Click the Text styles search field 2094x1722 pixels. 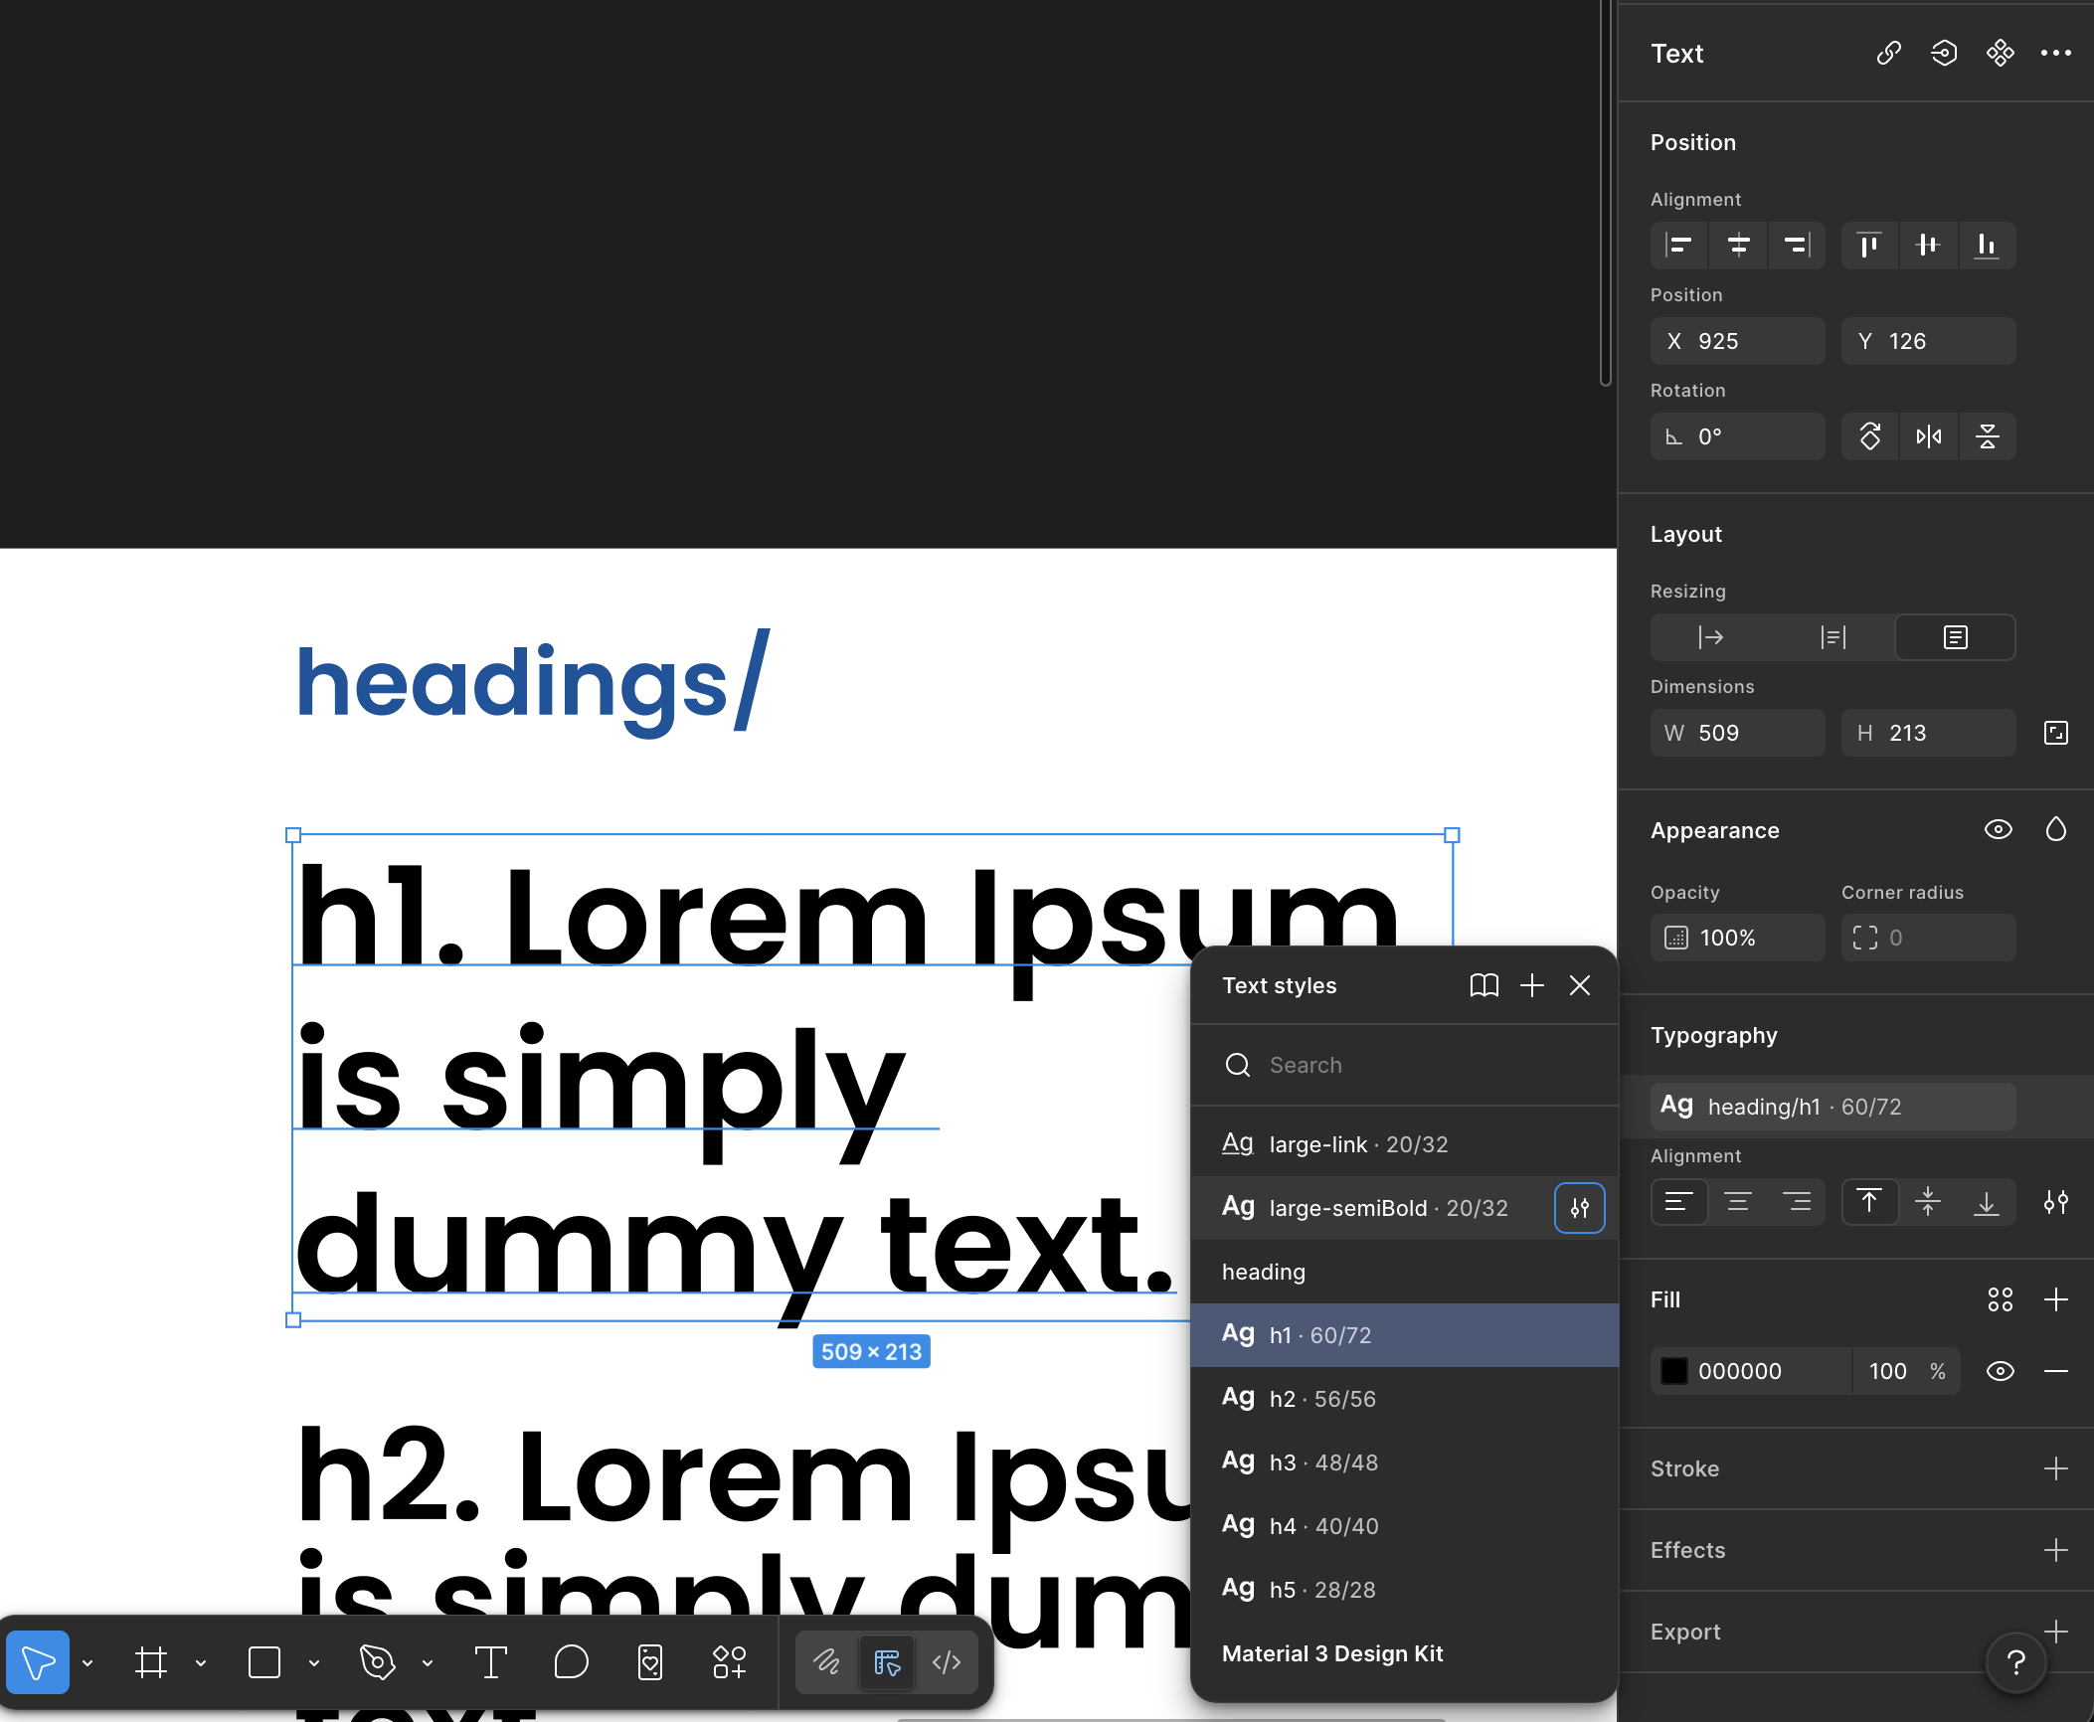(1392, 1065)
